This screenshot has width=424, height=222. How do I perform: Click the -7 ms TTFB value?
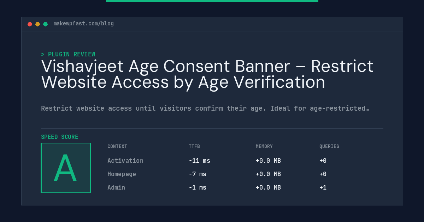coord(198,174)
